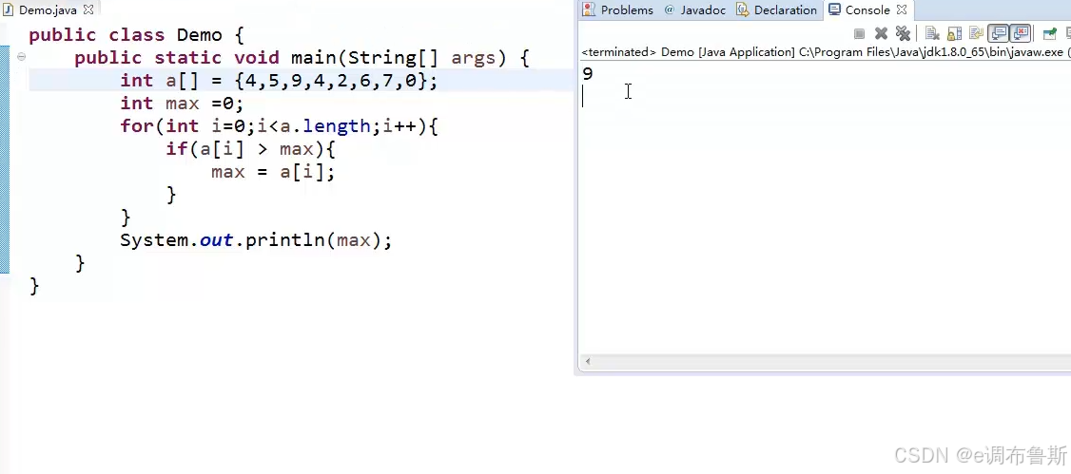Click the Problems tab icon
1071x474 pixels.
[589, 10]
